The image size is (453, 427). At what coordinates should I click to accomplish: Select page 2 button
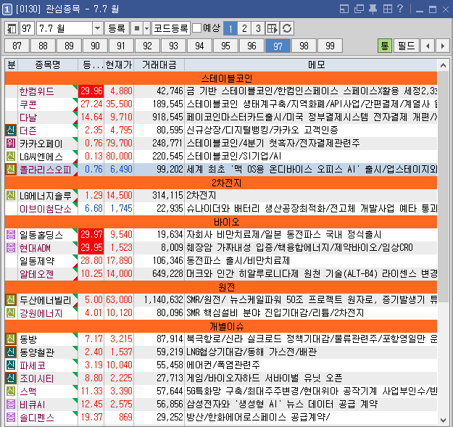pyautogui.click(x=244, y=28)
